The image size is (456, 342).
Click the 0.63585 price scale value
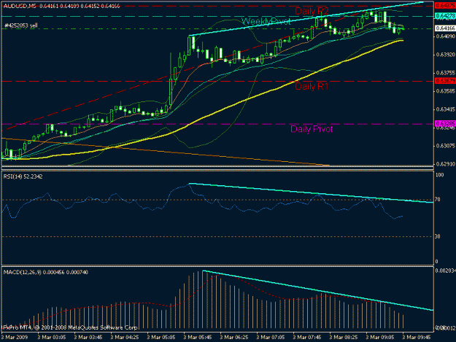click(x=445, y=91)
